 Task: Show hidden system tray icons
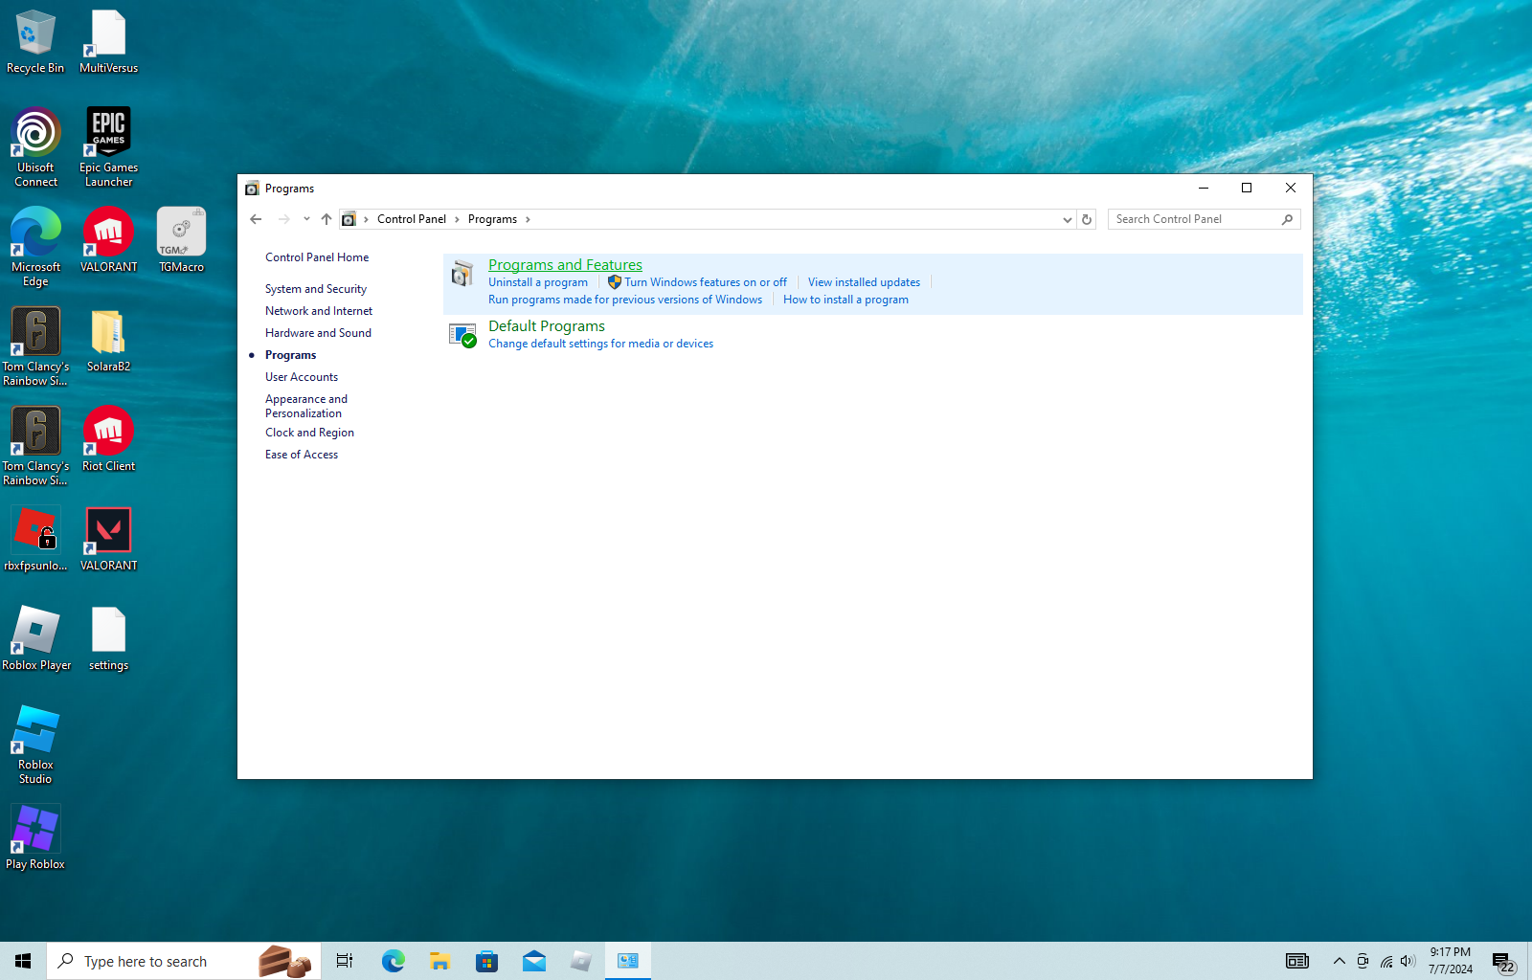pos(1339,961)
